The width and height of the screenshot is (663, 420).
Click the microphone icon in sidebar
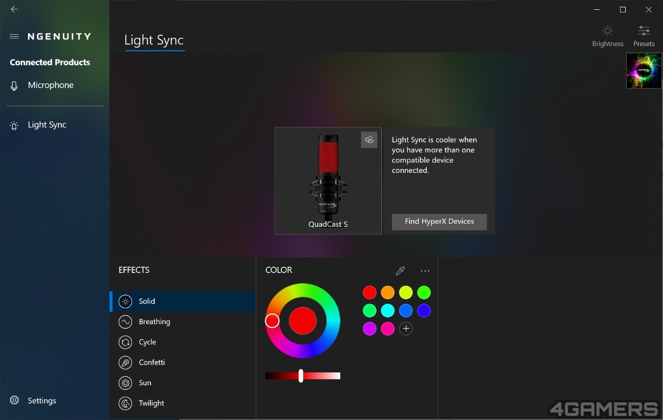pos(15,86)
